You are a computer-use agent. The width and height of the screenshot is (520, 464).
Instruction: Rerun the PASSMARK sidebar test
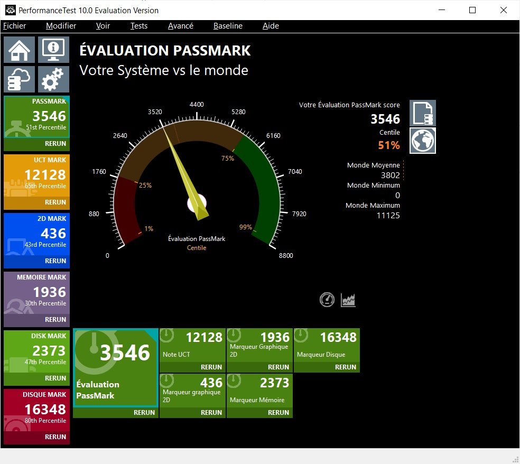click(55, 144)
